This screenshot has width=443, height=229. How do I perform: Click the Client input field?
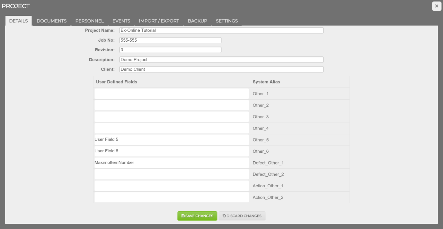(x=221, y=69)
